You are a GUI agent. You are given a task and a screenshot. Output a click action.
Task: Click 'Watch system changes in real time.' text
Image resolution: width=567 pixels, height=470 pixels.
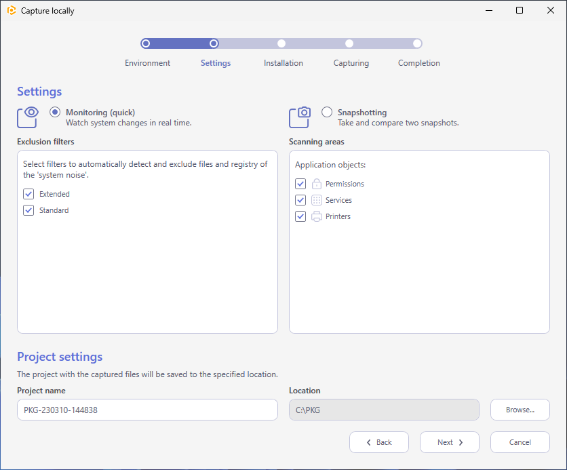129,123
